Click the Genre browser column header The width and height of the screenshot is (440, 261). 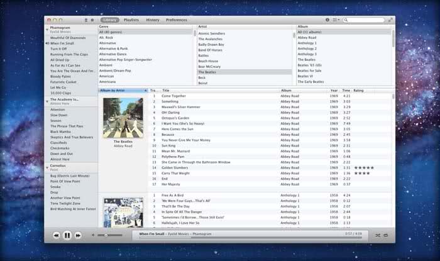[104, 26]
